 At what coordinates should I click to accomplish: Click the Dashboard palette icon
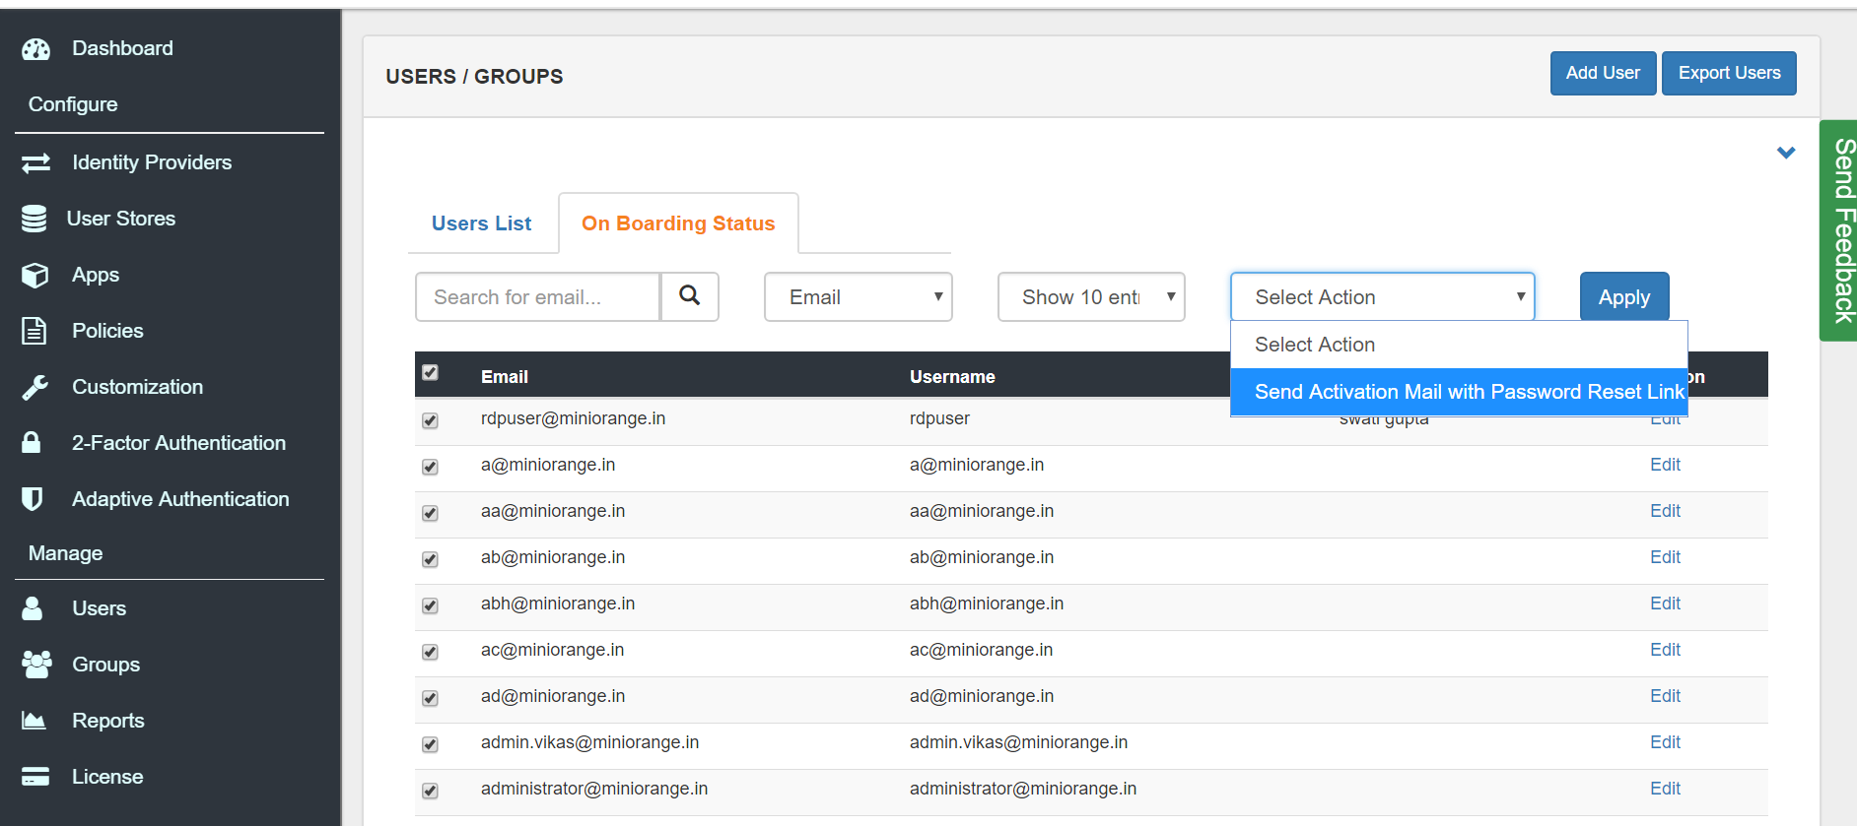(x=36, y=49)
